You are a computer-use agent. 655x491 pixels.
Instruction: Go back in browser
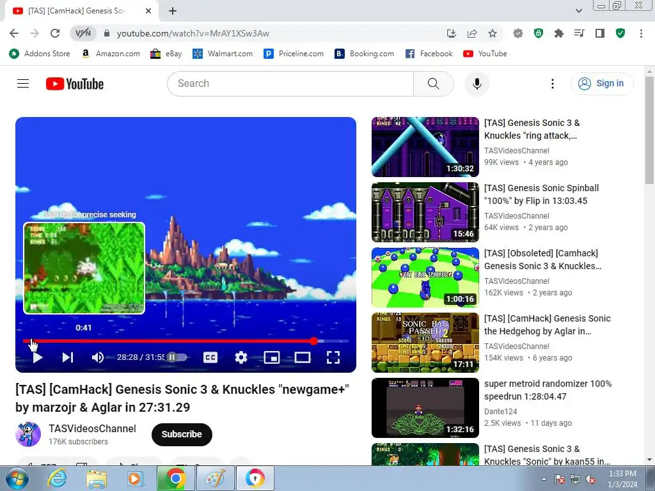click(14, 33)
